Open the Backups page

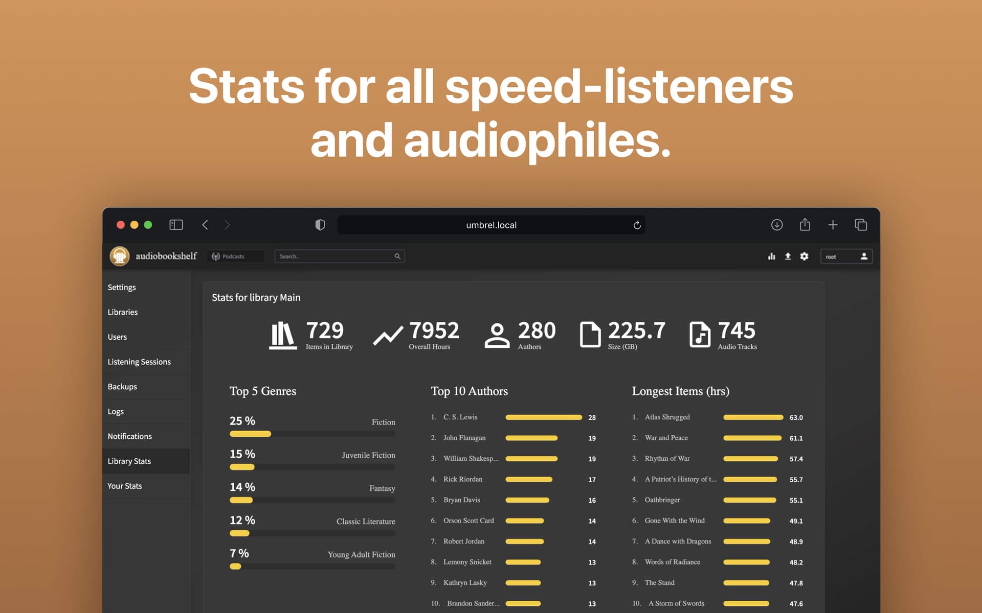tap(122, 387)
